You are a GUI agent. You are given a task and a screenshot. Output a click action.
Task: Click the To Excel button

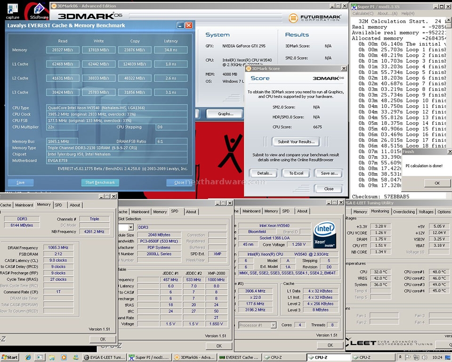296,173
